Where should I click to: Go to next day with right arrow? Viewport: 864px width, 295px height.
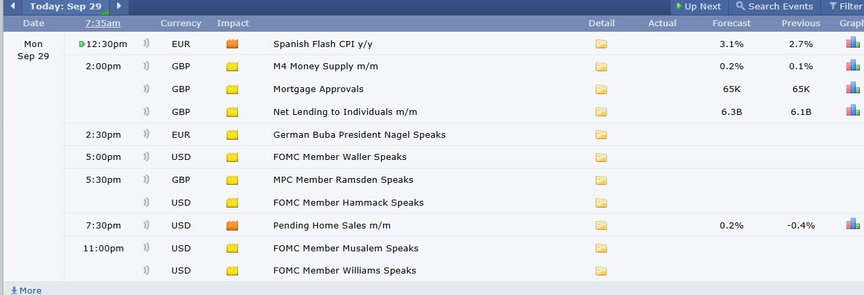119,6
